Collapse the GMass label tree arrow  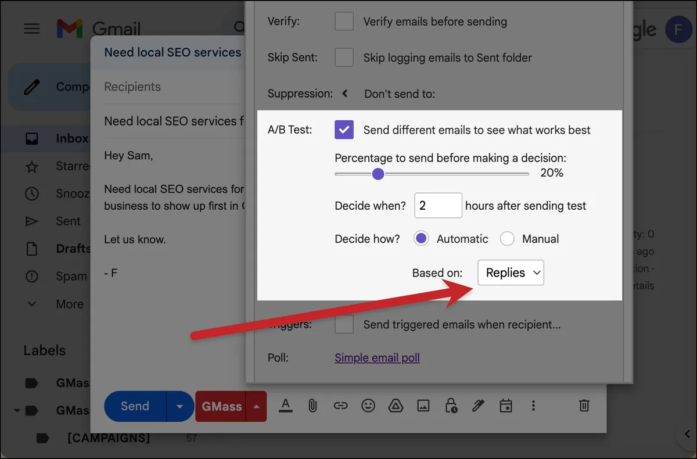[17, 411]
